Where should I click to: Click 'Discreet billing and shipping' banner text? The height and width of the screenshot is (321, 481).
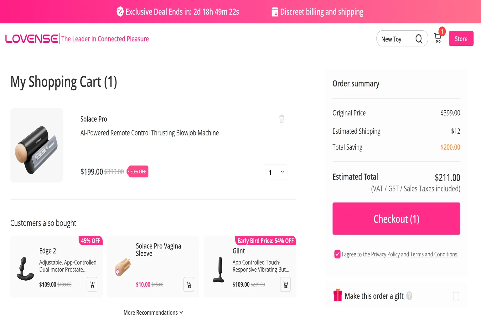pyautogui.click(x=322, y=12)
